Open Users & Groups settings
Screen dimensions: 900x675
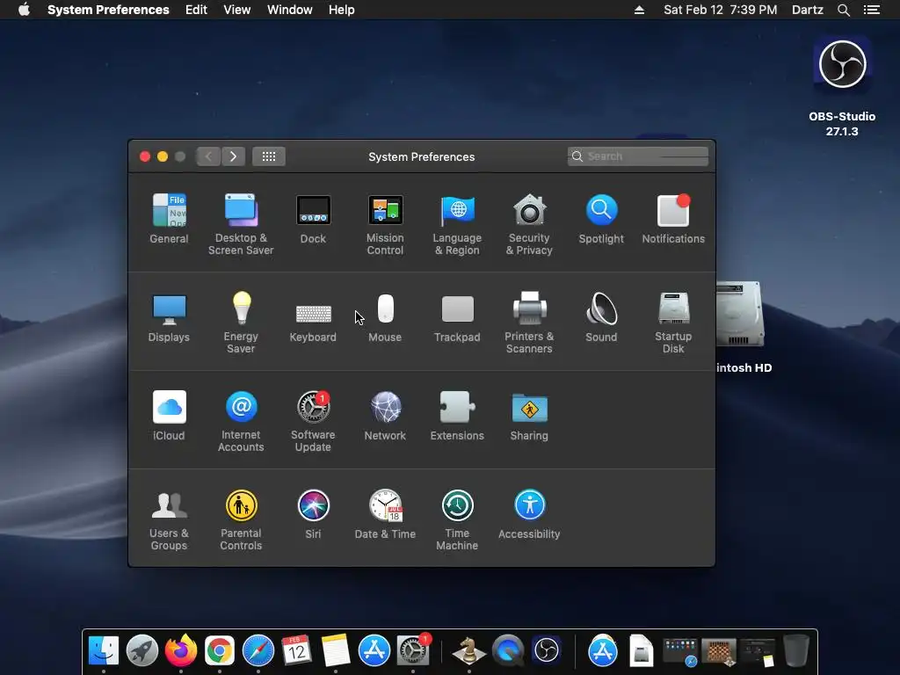169,520
